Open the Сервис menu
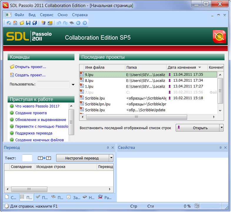This screenshot has height=212, width=231. [46, 15]
